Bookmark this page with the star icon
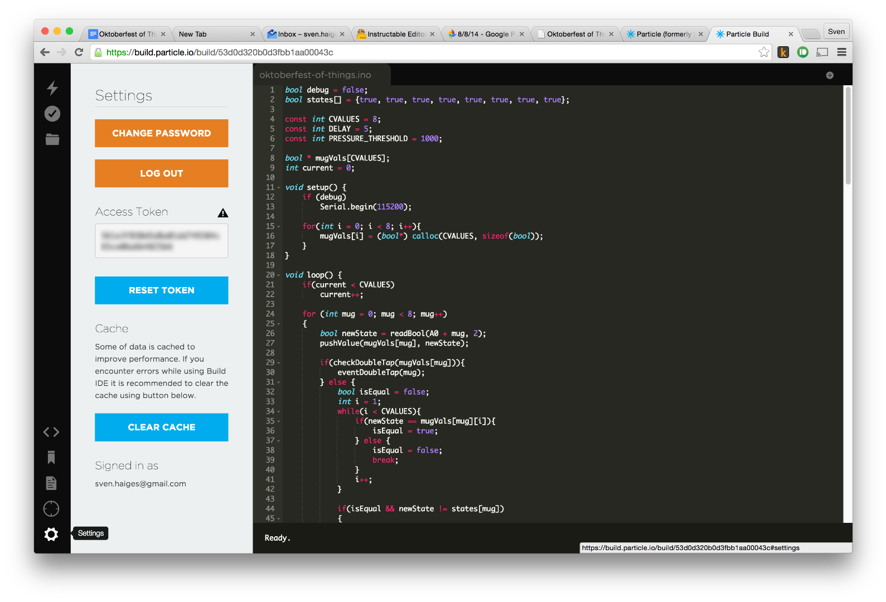The image size is (886, 602). pos(764,52)
